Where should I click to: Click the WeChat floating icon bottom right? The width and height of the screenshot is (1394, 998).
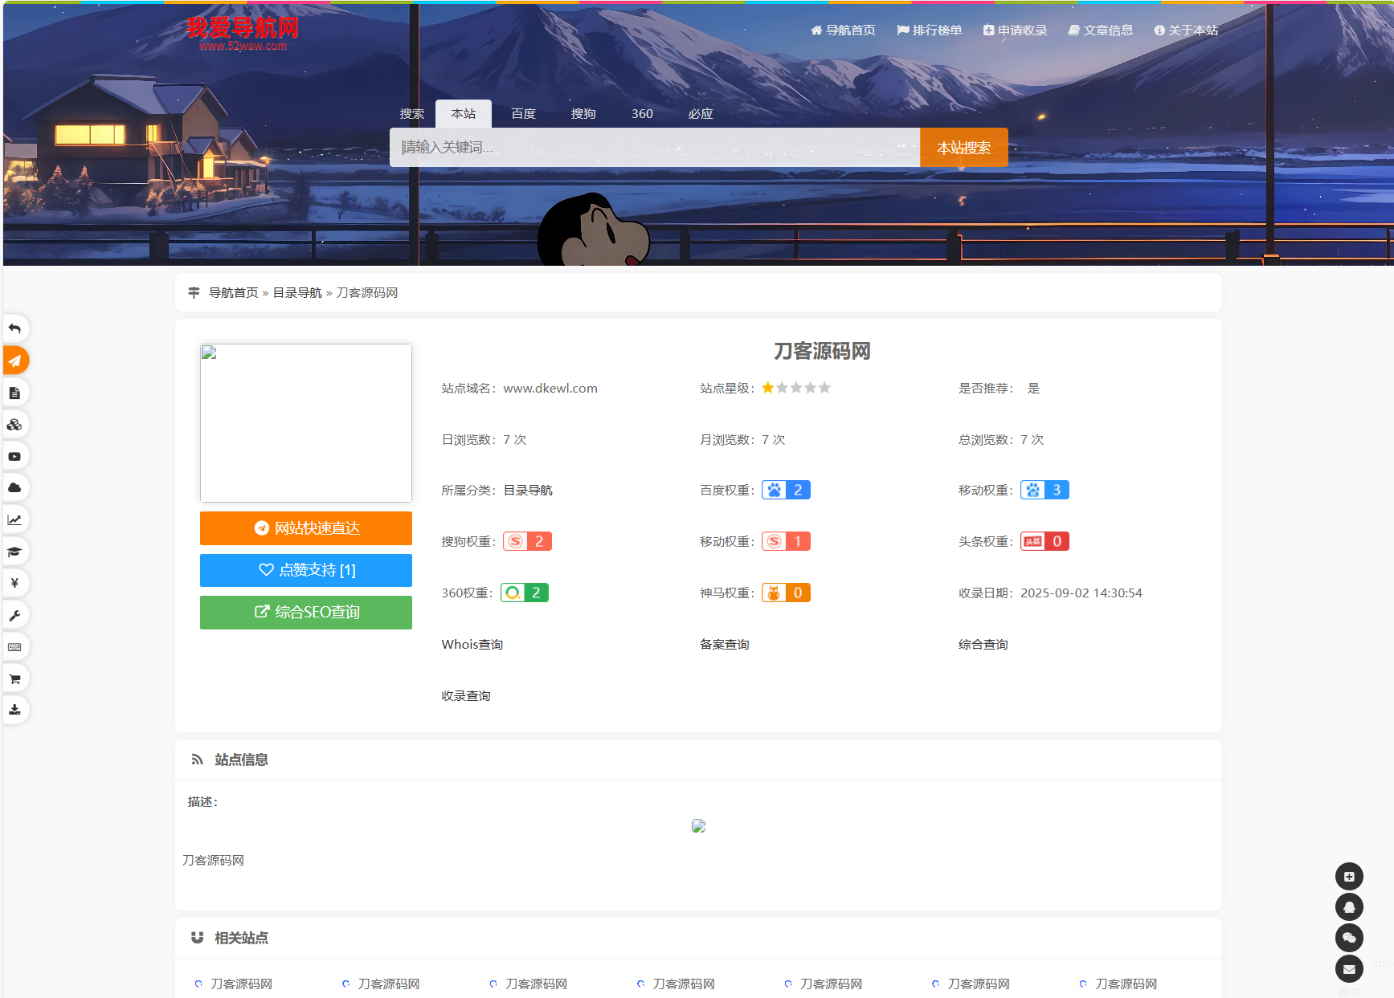coord(1350,937)
